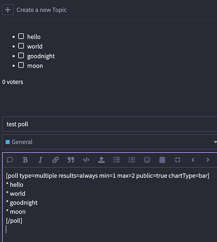The height and width of the screenshot is (242, 217).
Task: Open the upload file icon
Action: (x=101, y=160)
